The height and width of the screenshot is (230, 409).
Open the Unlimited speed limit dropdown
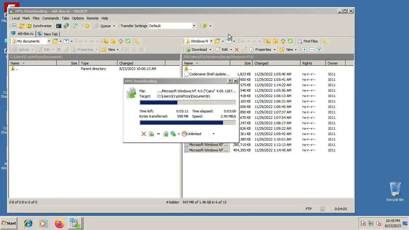(213, 134)
